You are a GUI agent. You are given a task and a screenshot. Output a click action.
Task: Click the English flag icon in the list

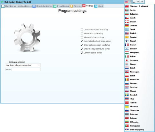tap(127, 33)
